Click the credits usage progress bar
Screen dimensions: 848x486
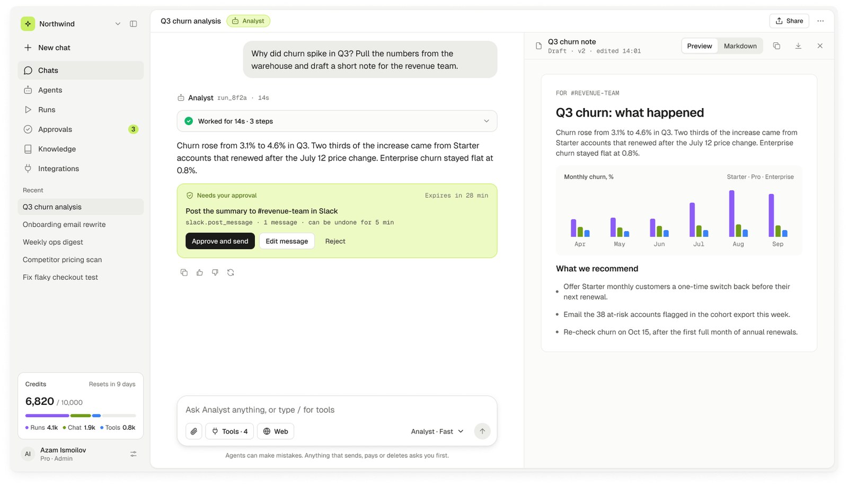pyautogui.click(x=81, y=416)
